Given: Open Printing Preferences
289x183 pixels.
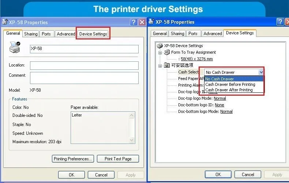Looking at the screenshot, I should point(73,159).
